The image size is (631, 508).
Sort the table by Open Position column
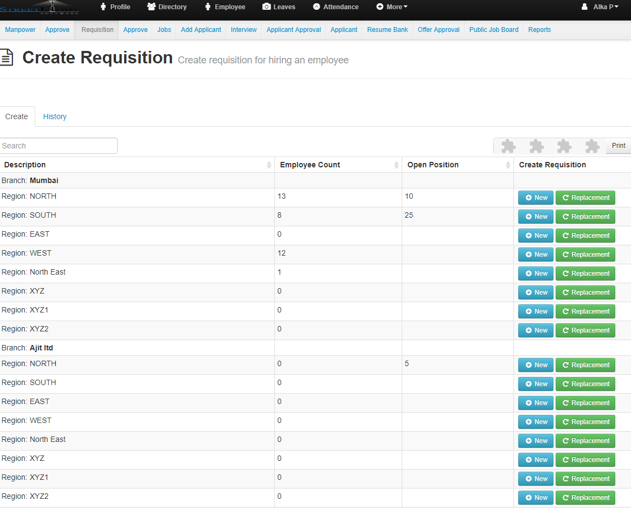pyautogui.click(x=508, y=165)
